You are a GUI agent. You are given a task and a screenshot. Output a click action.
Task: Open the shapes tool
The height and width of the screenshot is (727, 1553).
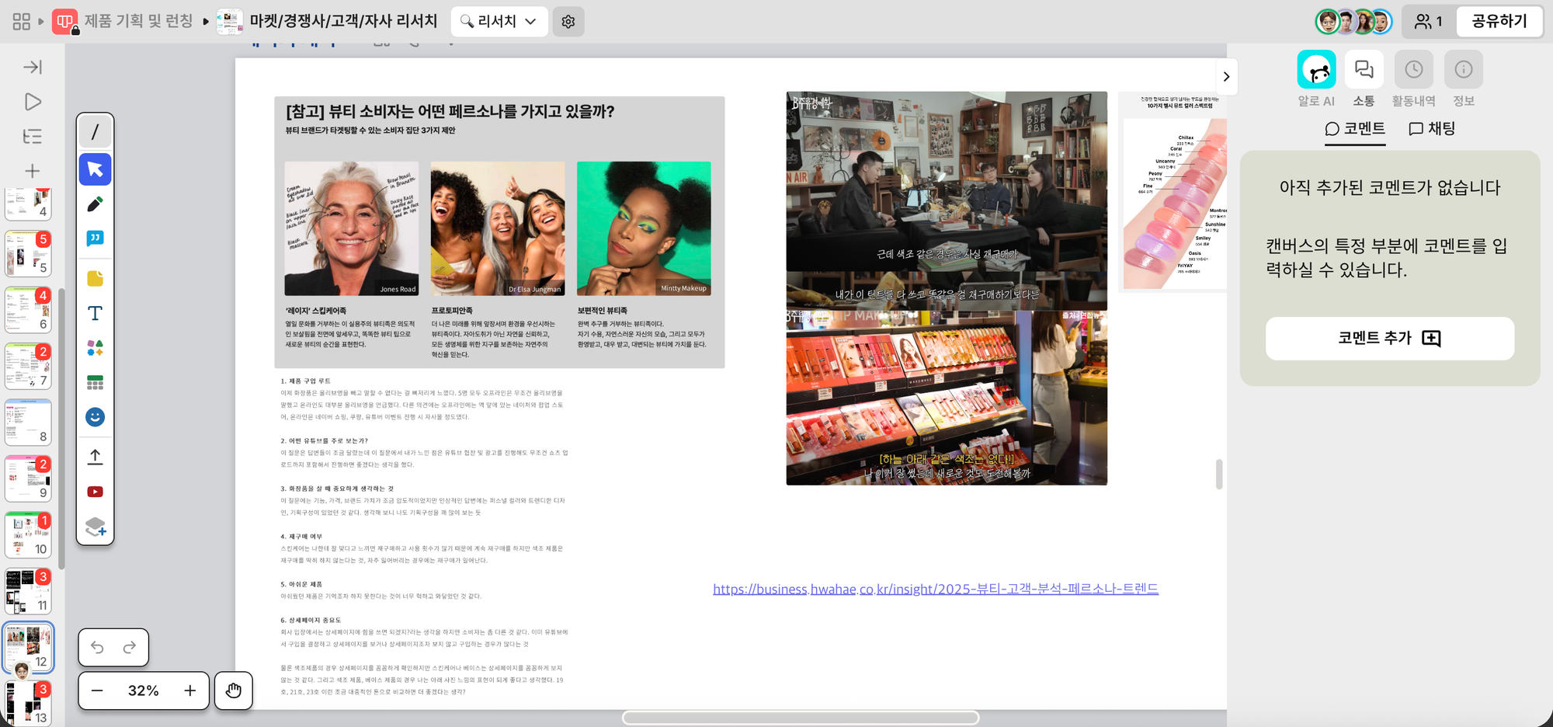point(95,348)
